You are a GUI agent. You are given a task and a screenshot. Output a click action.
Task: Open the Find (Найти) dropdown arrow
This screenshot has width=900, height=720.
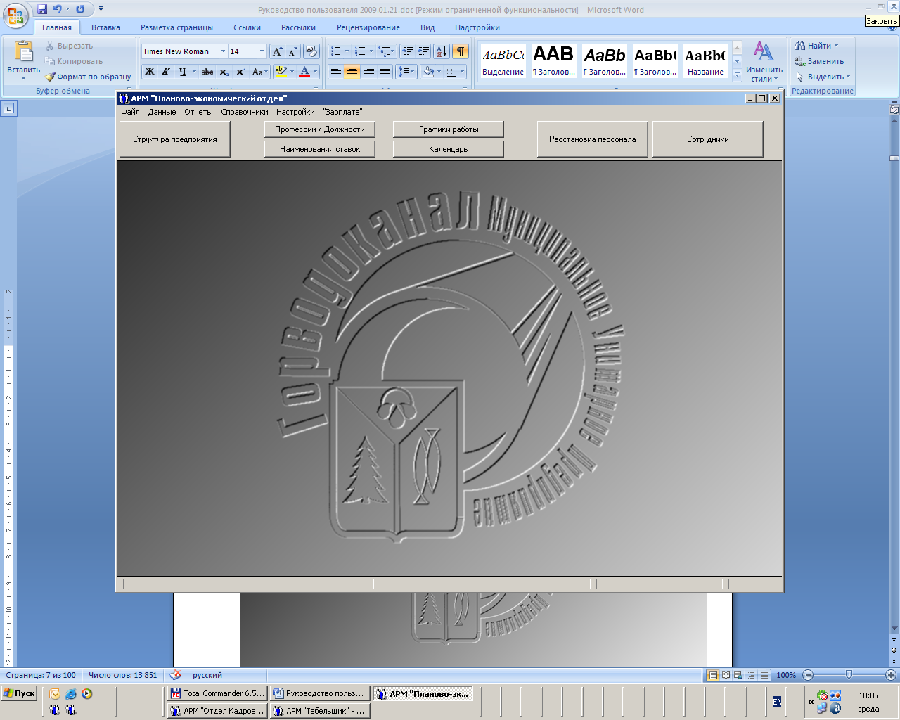coord(836,46)
